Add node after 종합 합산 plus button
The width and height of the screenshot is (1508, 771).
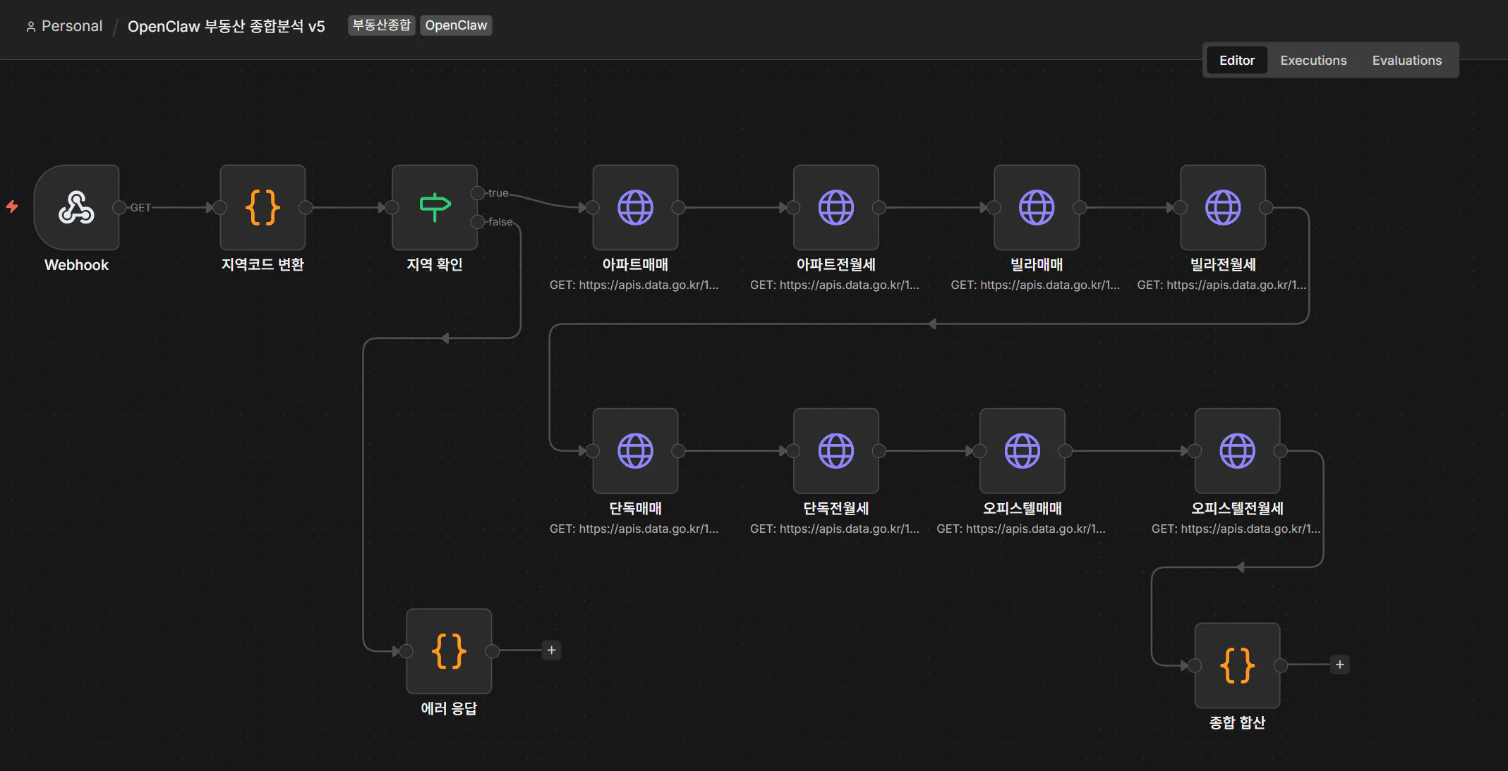(1339, 665)
